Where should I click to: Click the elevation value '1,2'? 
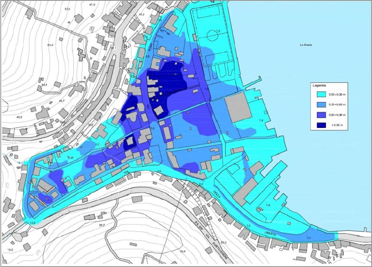tap(206, 89)
